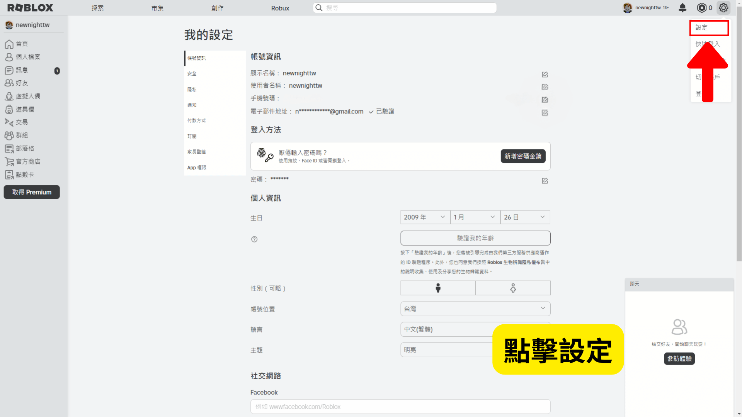Open Robux in top navigation
742x417 pixels.
click(280, 8)
